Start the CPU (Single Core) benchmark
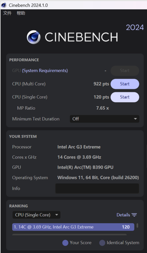147x253 pixels. (x=125, y=97)
